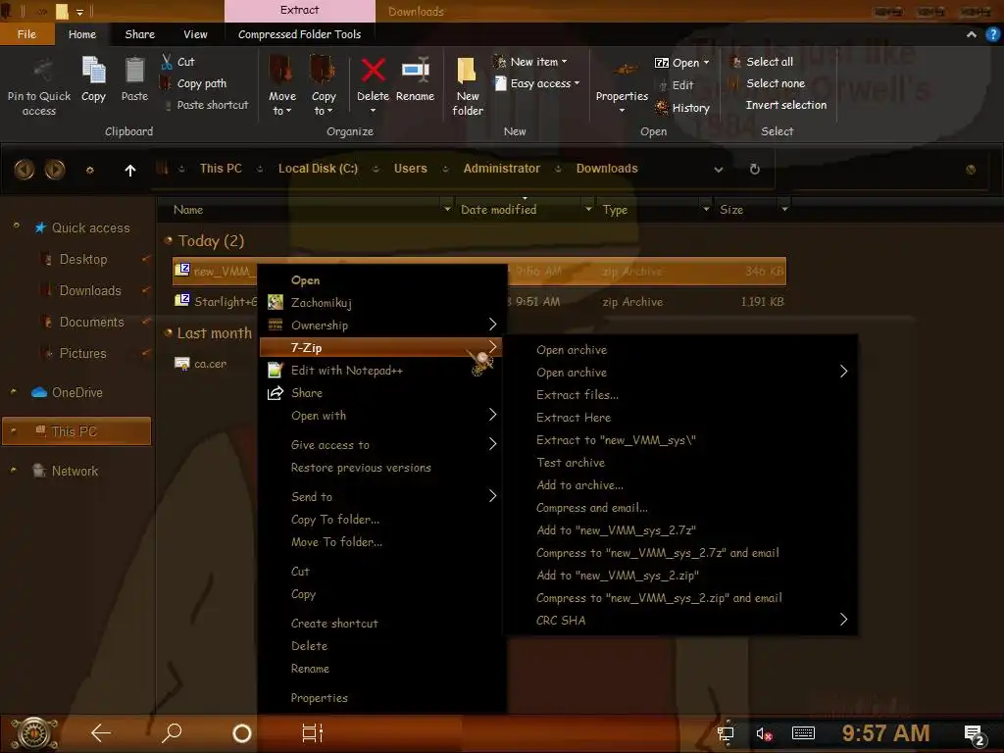Click Select none in ribbon
Image resolution: width=1004 pixels, height=753 pixels.
[x=768, y=83]
